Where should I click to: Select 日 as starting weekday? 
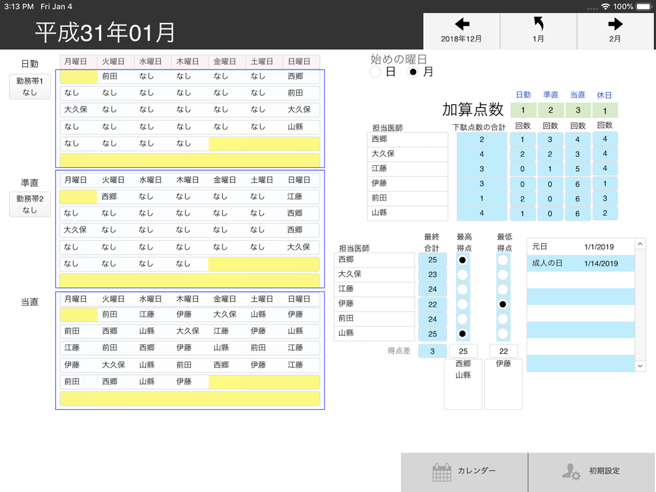pos(376,72)
